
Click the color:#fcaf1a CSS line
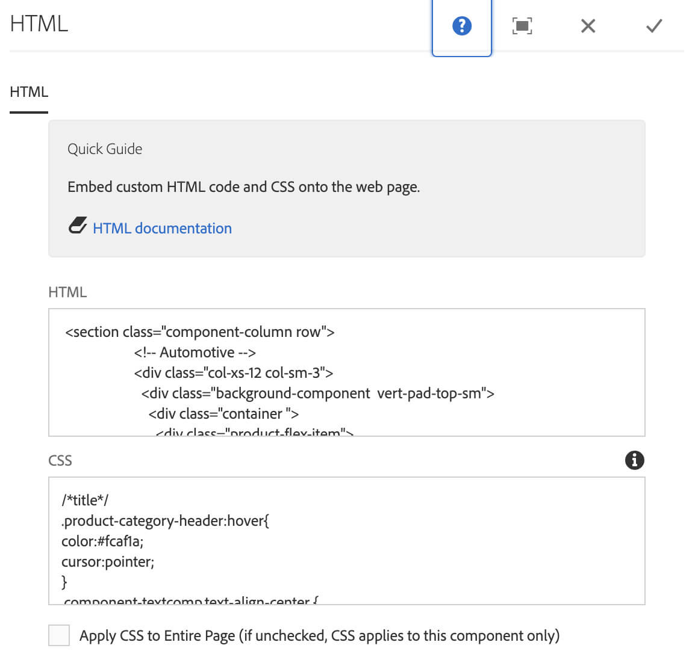[x=102, y=541]
